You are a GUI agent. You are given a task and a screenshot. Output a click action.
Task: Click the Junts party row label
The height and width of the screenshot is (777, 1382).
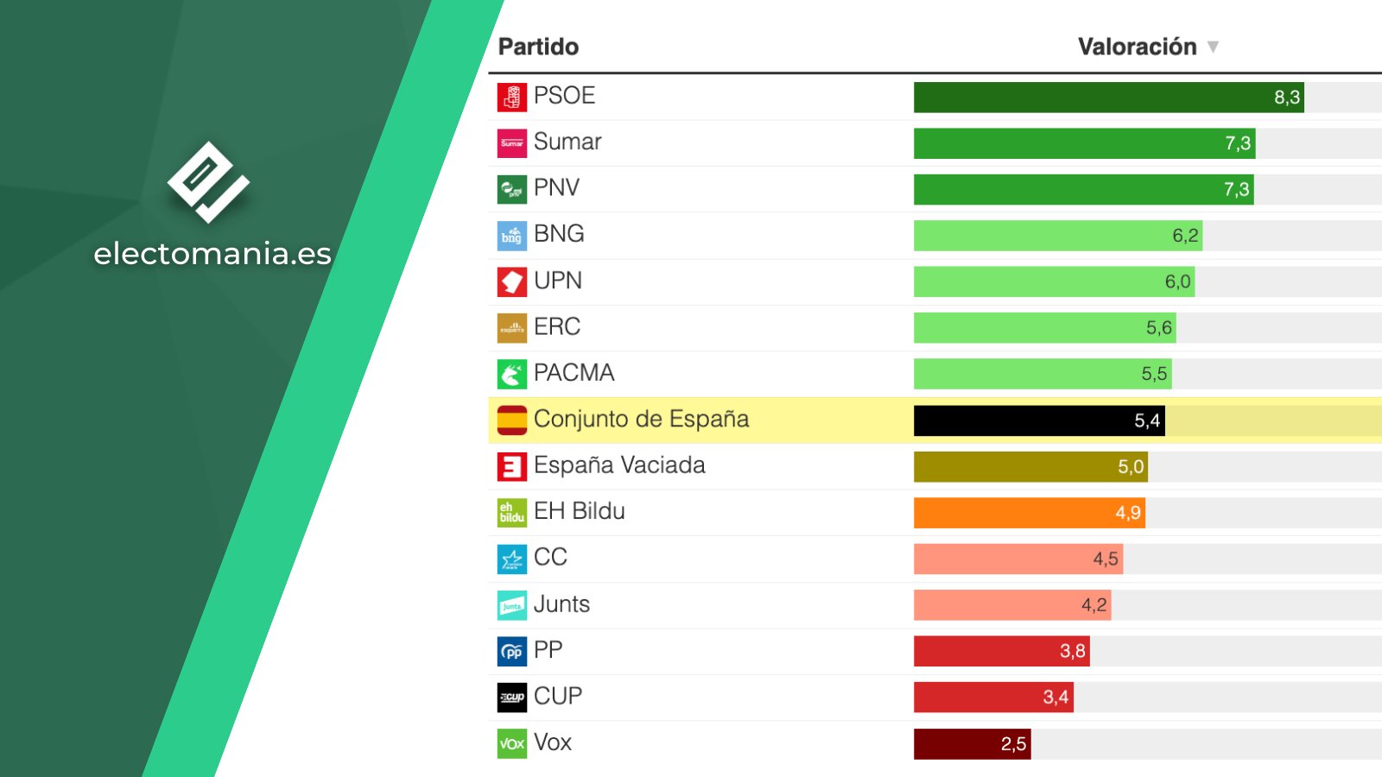pyautogui.click(x=561, y=604)
